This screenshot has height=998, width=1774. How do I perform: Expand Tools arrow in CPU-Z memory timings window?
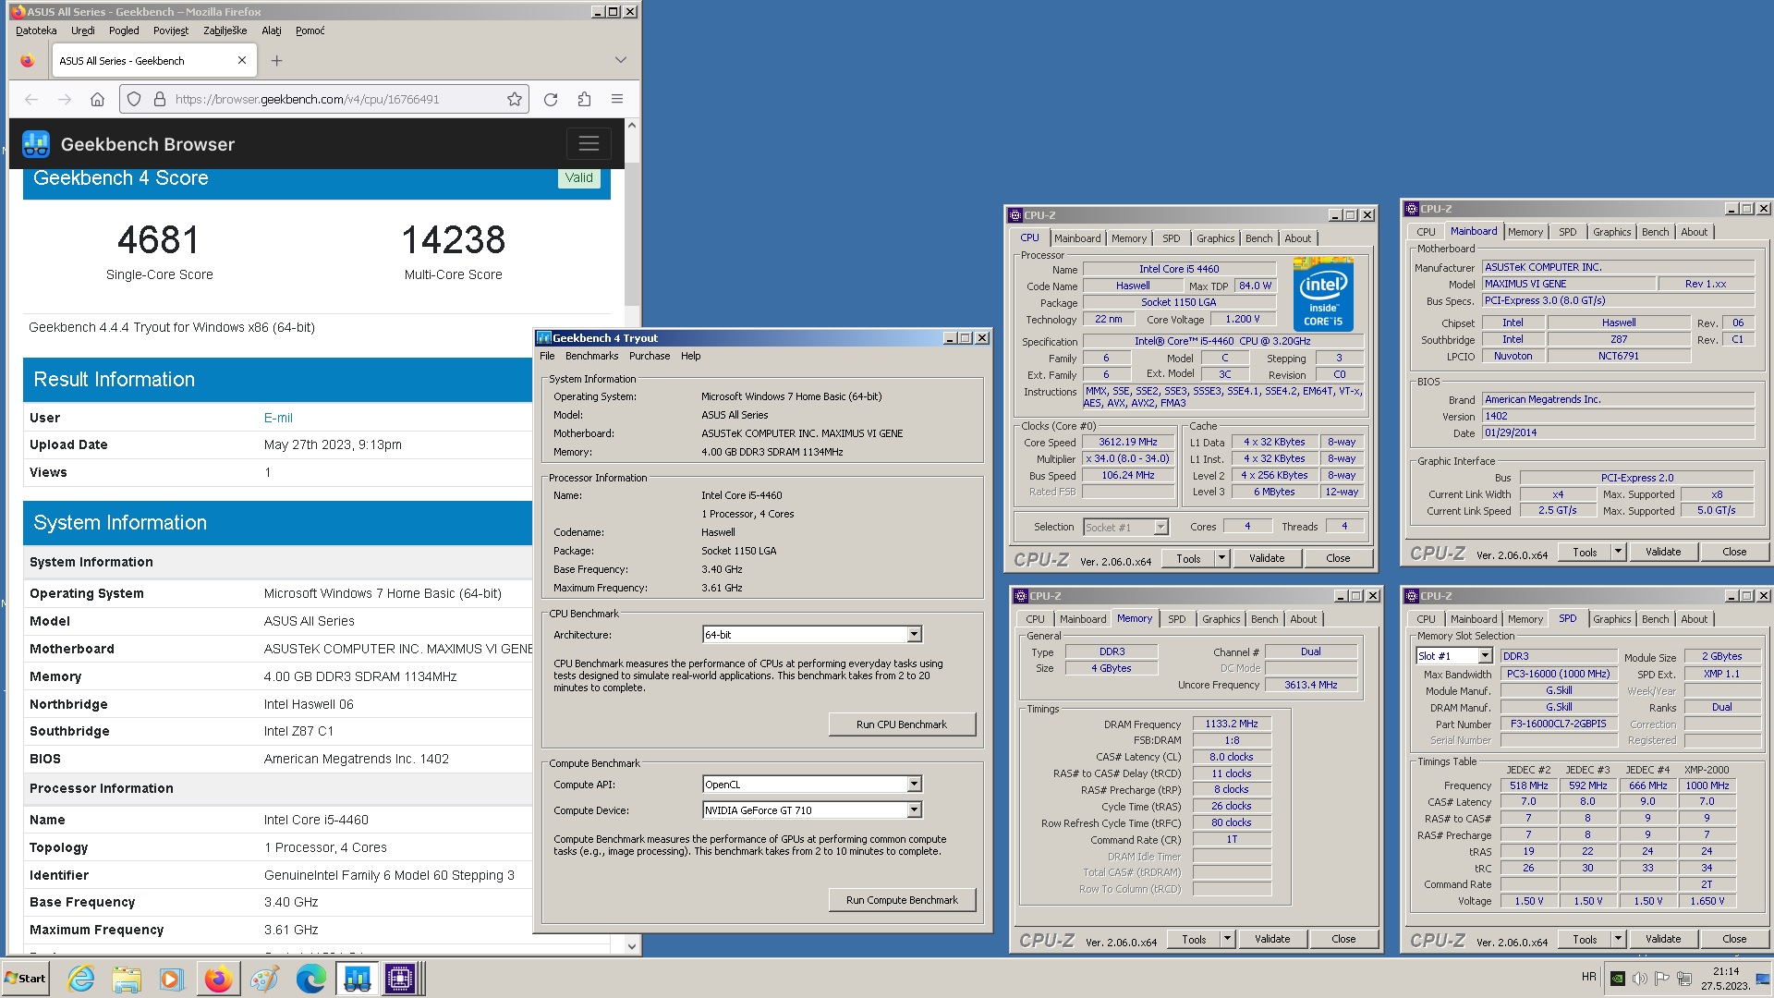1227,939
